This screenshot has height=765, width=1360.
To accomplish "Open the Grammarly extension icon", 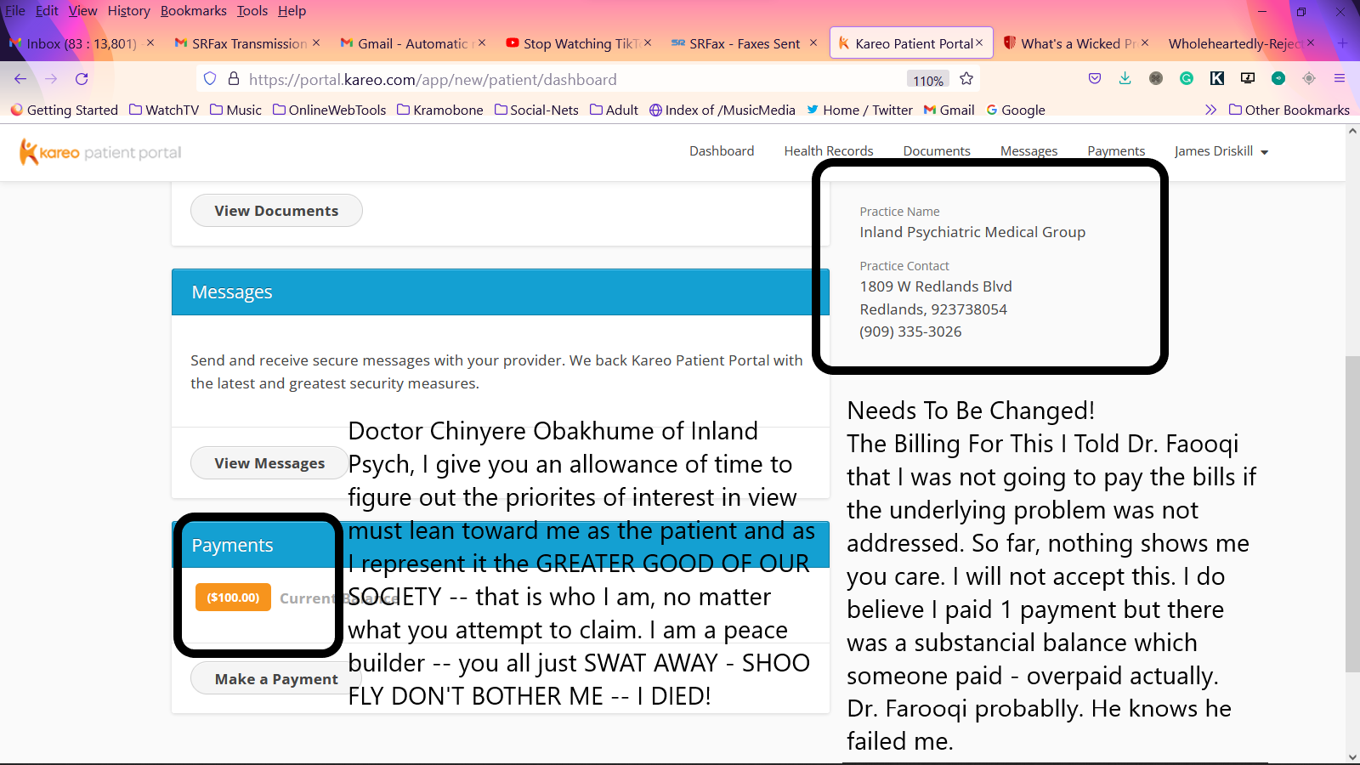I will coord(1187,78).
